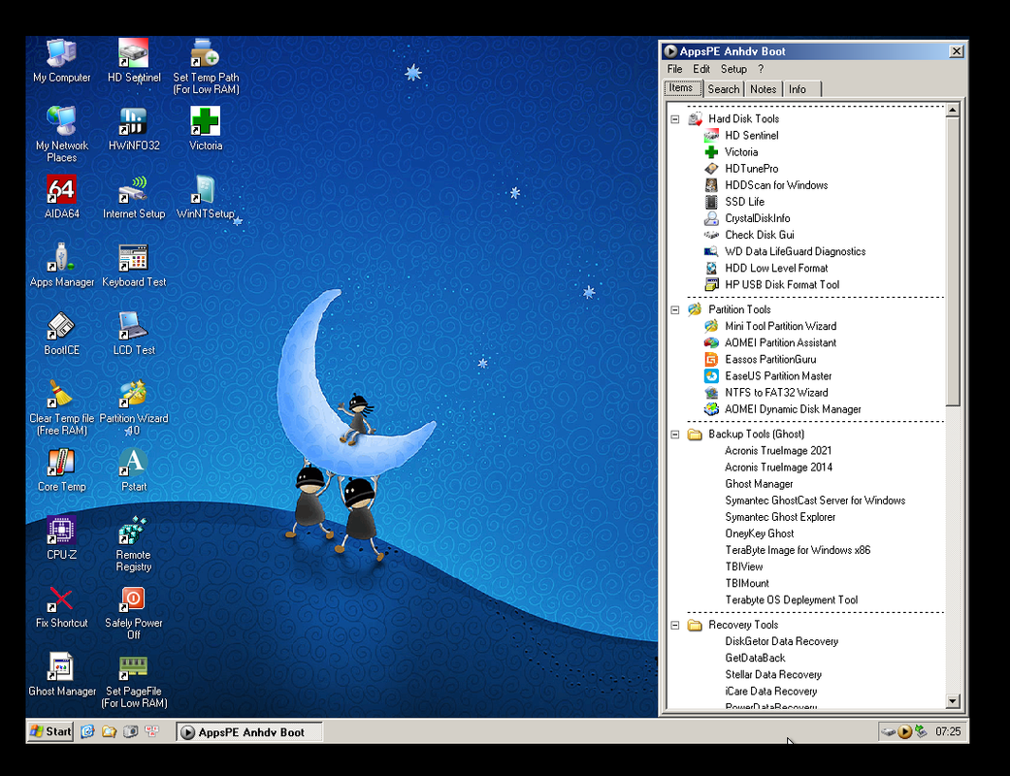Open Apps Manager desktop shortcut
This screenshot has height=776, width=1010.
(62, 265)
